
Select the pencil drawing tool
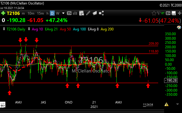(88, 13)
